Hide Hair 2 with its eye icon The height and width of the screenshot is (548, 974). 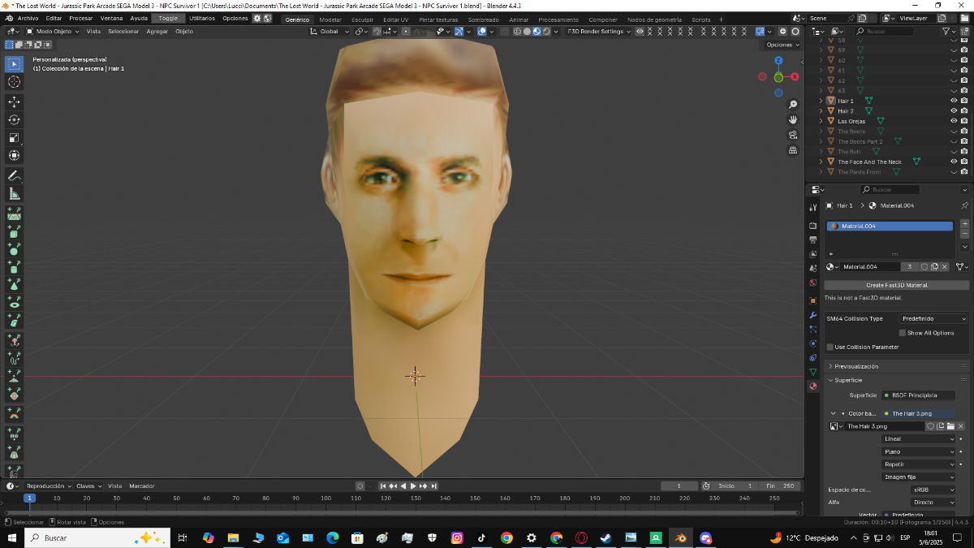[x=954, y=110]
